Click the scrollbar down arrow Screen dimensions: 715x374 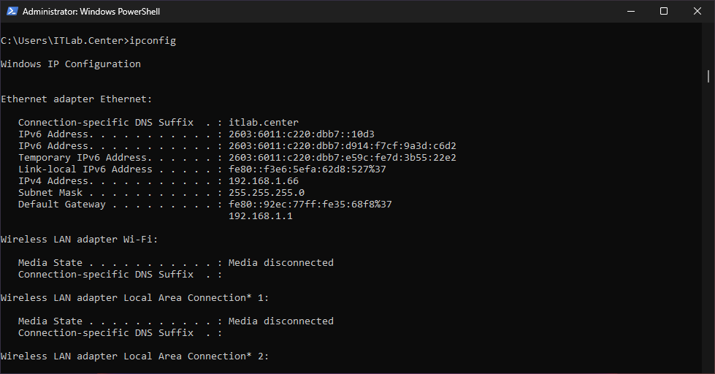pyautogui.click(x=708, y=367)
